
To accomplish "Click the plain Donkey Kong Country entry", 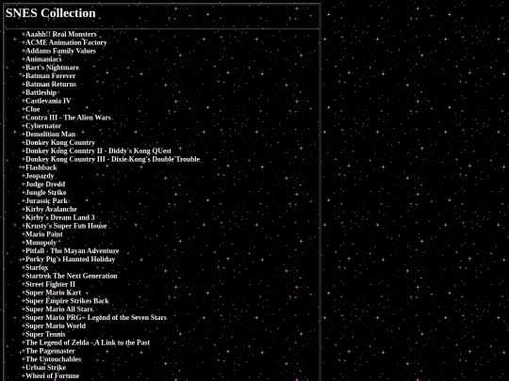I will click(x=60, y=143).
